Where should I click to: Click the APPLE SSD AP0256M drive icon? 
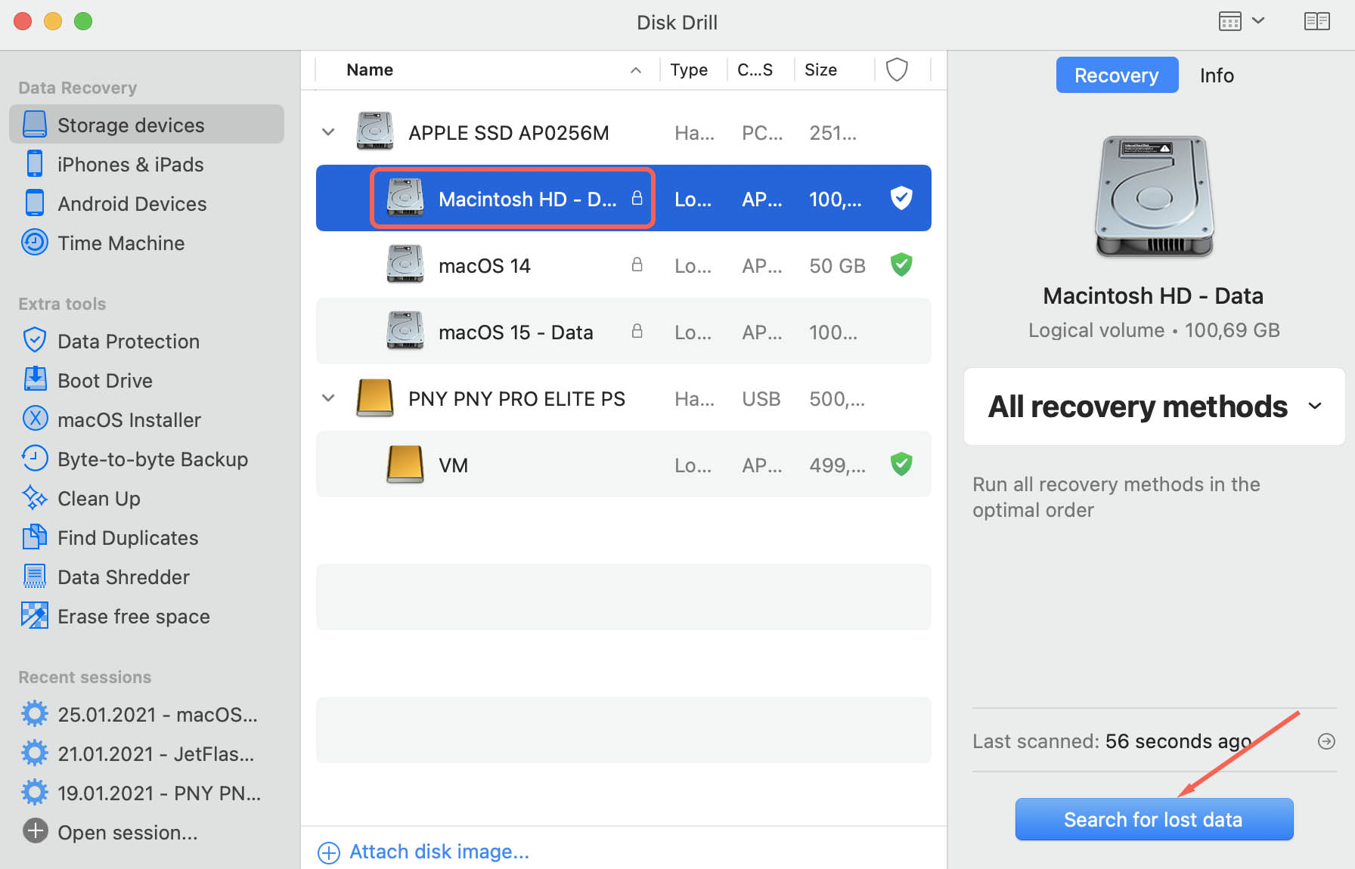(375, 131)
